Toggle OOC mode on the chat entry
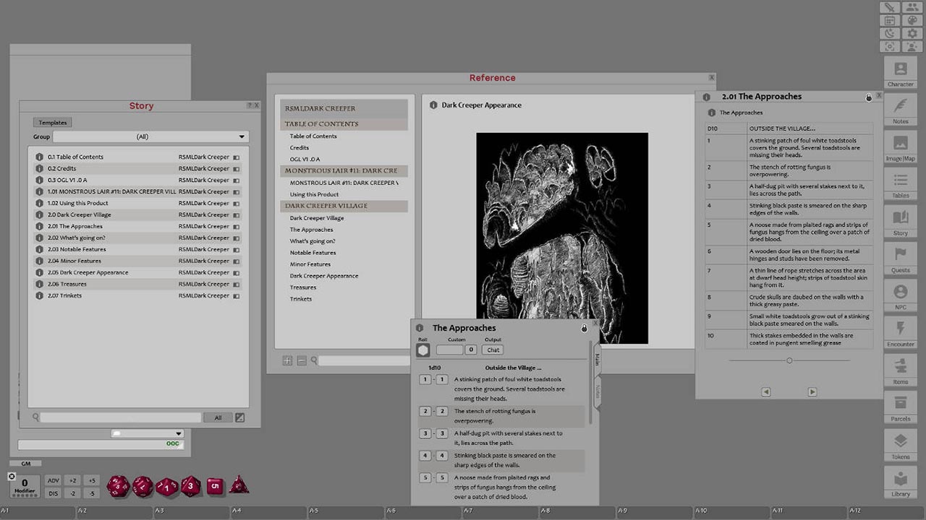The image size is (926, 520). tap(172, 443)
